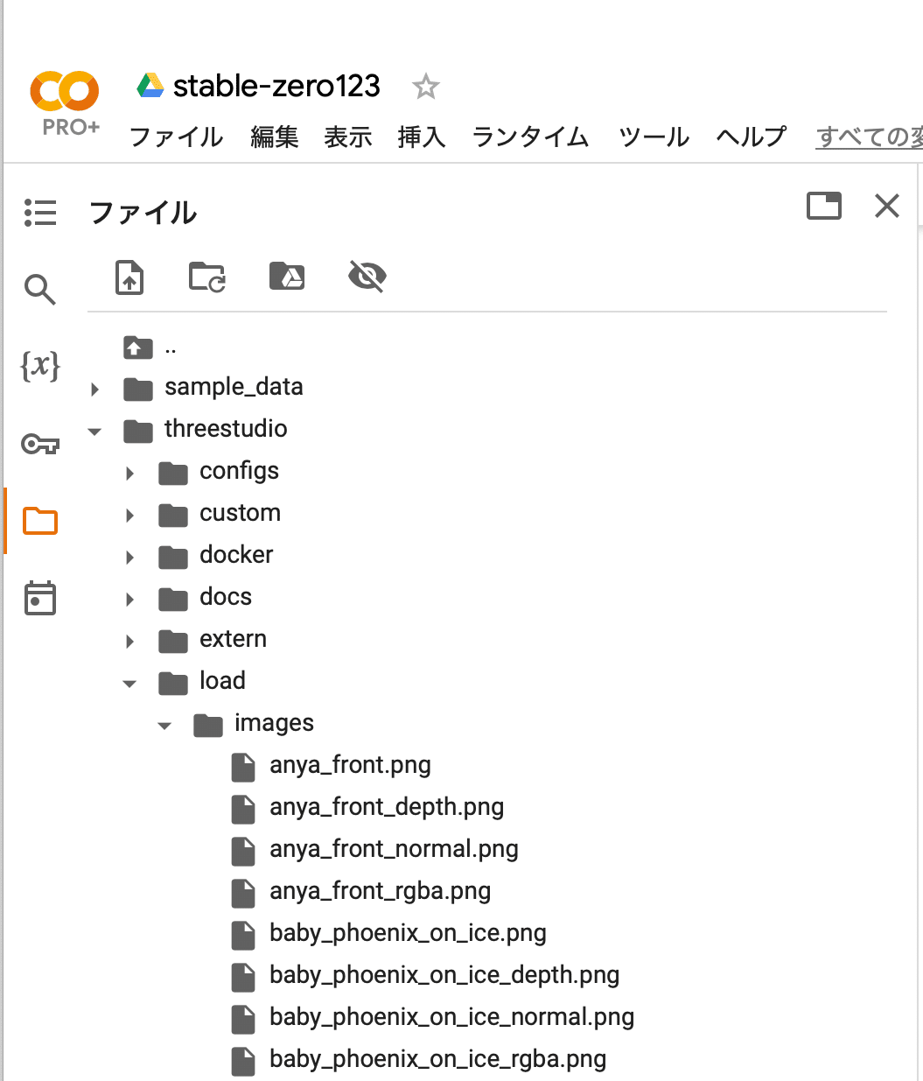The height and width of the screenshot is (1081, 923).
Task: Select the Files panel icon in sidebar
Action: 40,520
